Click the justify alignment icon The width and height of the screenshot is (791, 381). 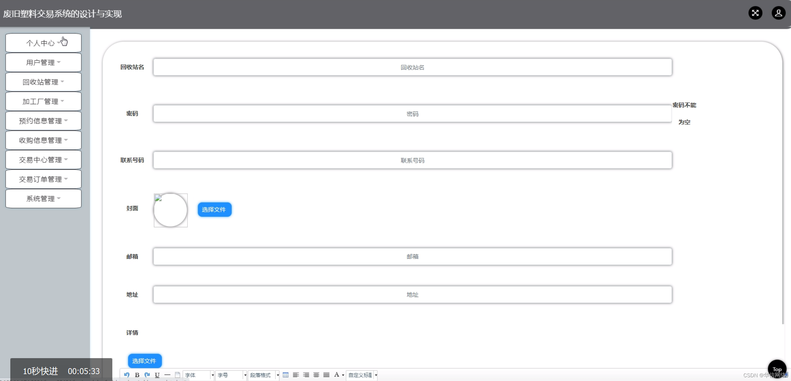point(326,375)
